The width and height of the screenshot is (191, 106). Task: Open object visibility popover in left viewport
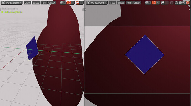point(63,3)
